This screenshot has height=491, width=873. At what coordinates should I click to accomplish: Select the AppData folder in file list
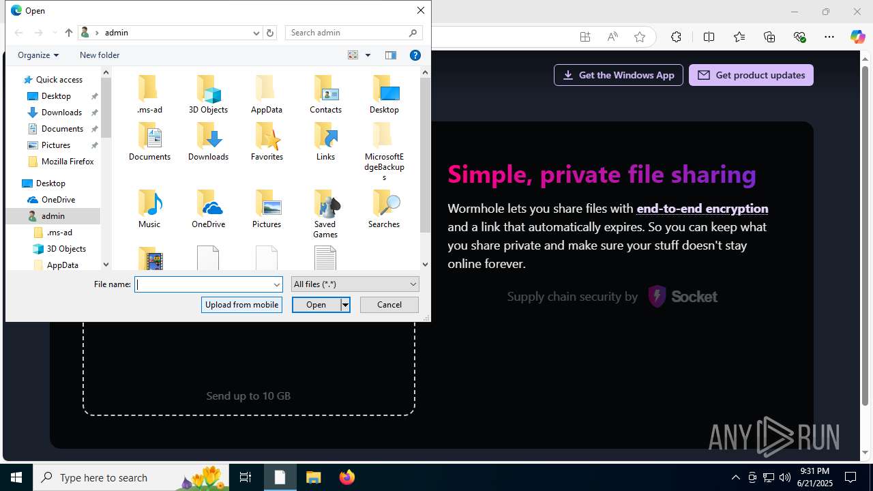pos(267,94)
